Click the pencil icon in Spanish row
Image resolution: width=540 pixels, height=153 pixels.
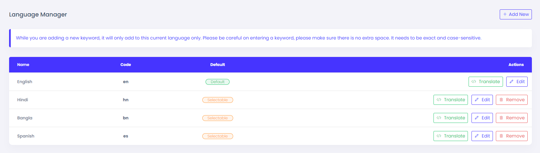477,136
